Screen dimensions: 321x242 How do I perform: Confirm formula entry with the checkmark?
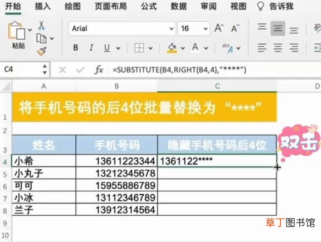point(80,70)
